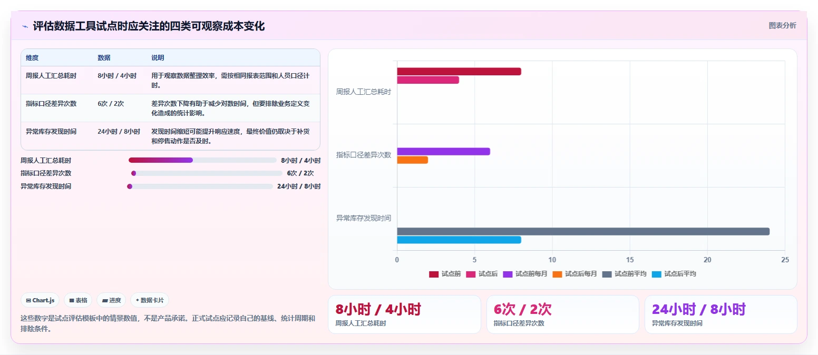Screen dimensions: 818x355
Task: Click the 指标口径差异次数 progress bar
Action: tap(207, 173)
